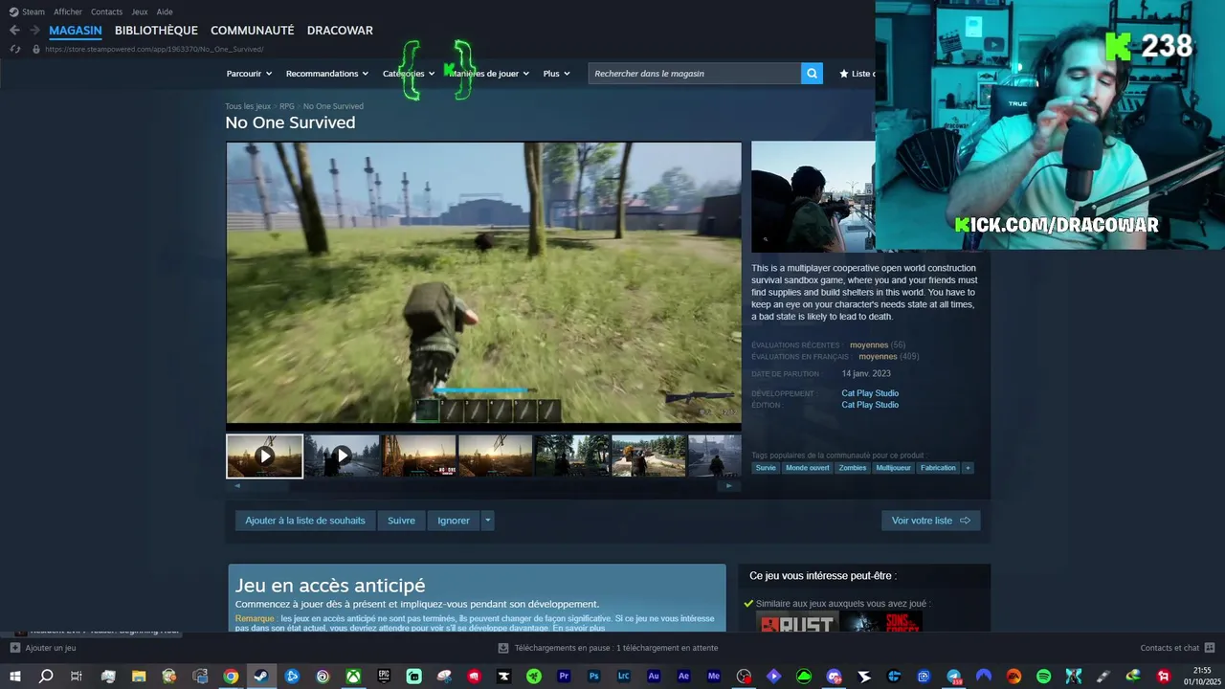Open Discord from the taskbar
Image resolution: width=1225 pixels, height=689 pixels.
pyautogui.click(x=835, y=677)
